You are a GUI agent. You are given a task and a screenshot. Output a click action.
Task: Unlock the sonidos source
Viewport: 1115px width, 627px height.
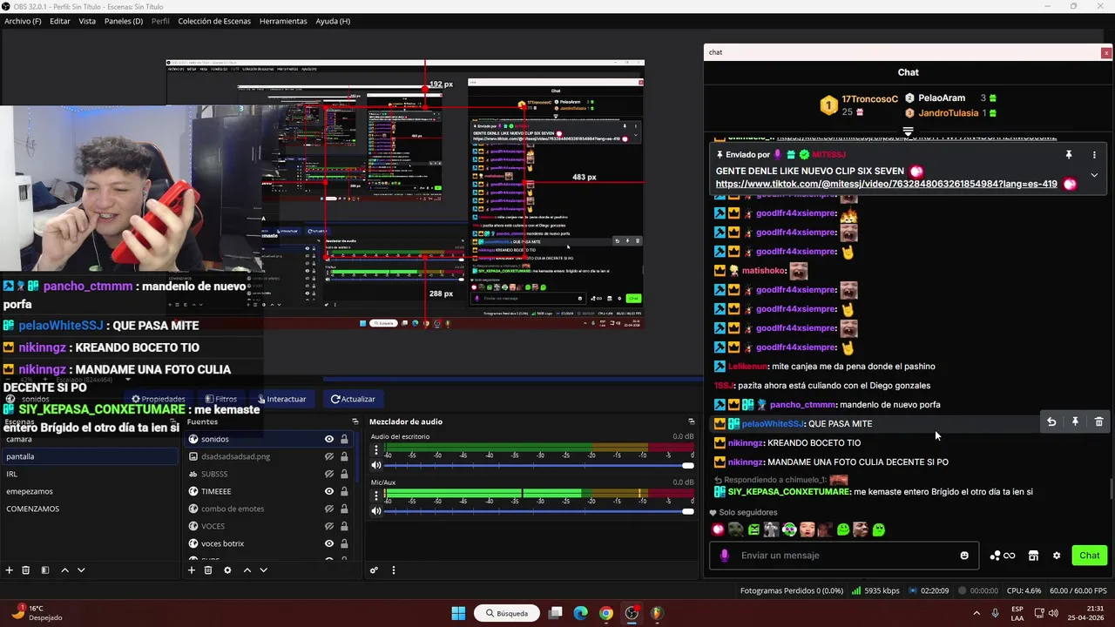click(344, 439)
